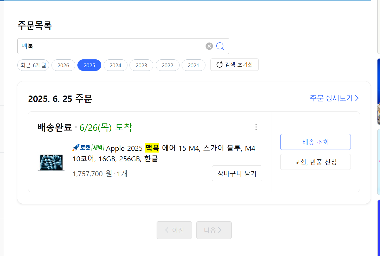Screen dimensions: 380x256
Task: Click the 이전 pagination button
Action: coord(174,230)
